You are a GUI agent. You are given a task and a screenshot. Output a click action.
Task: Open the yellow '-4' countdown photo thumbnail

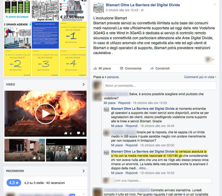[x=73, y=63]
